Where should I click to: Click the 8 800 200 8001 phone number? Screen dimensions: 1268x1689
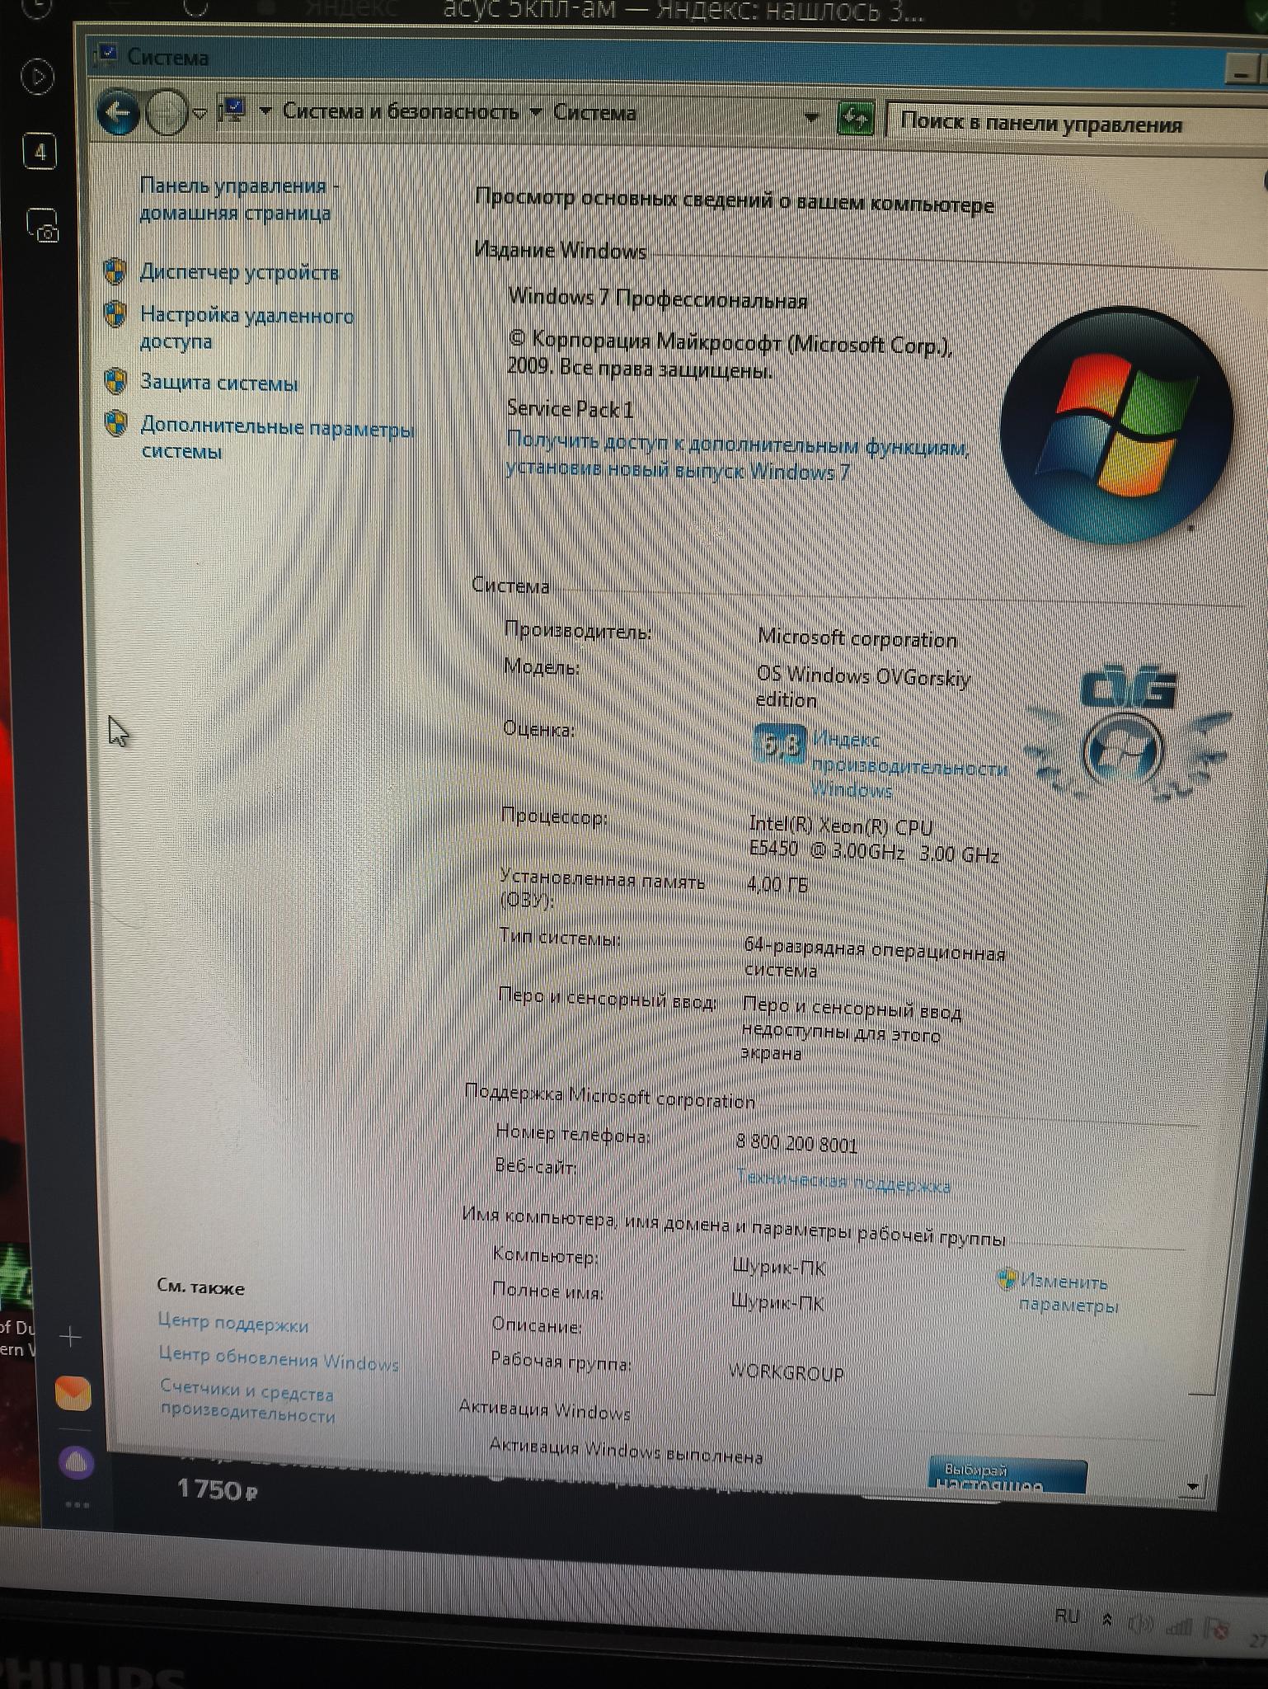pos(796,1143)
